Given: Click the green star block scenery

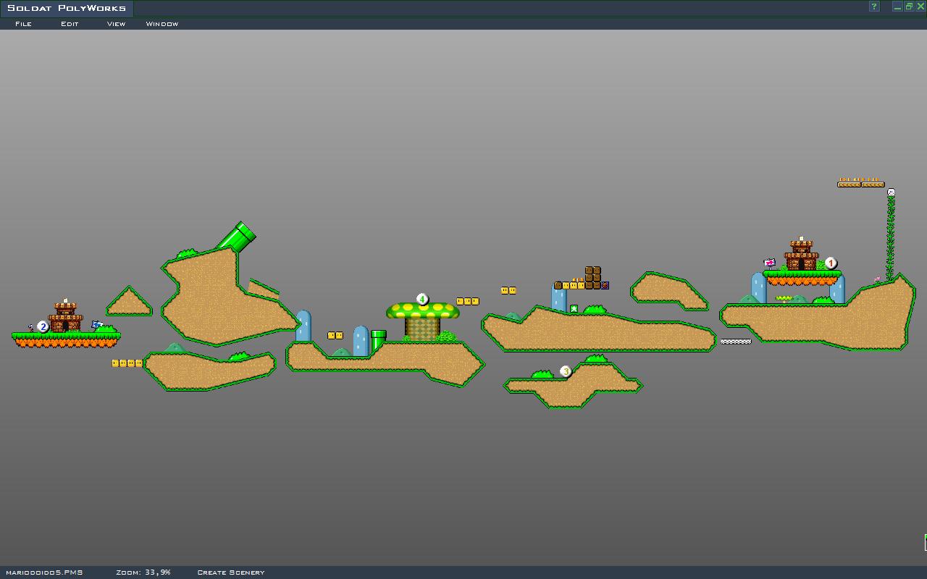Looking at the screenshot, I should pos(574,309).
